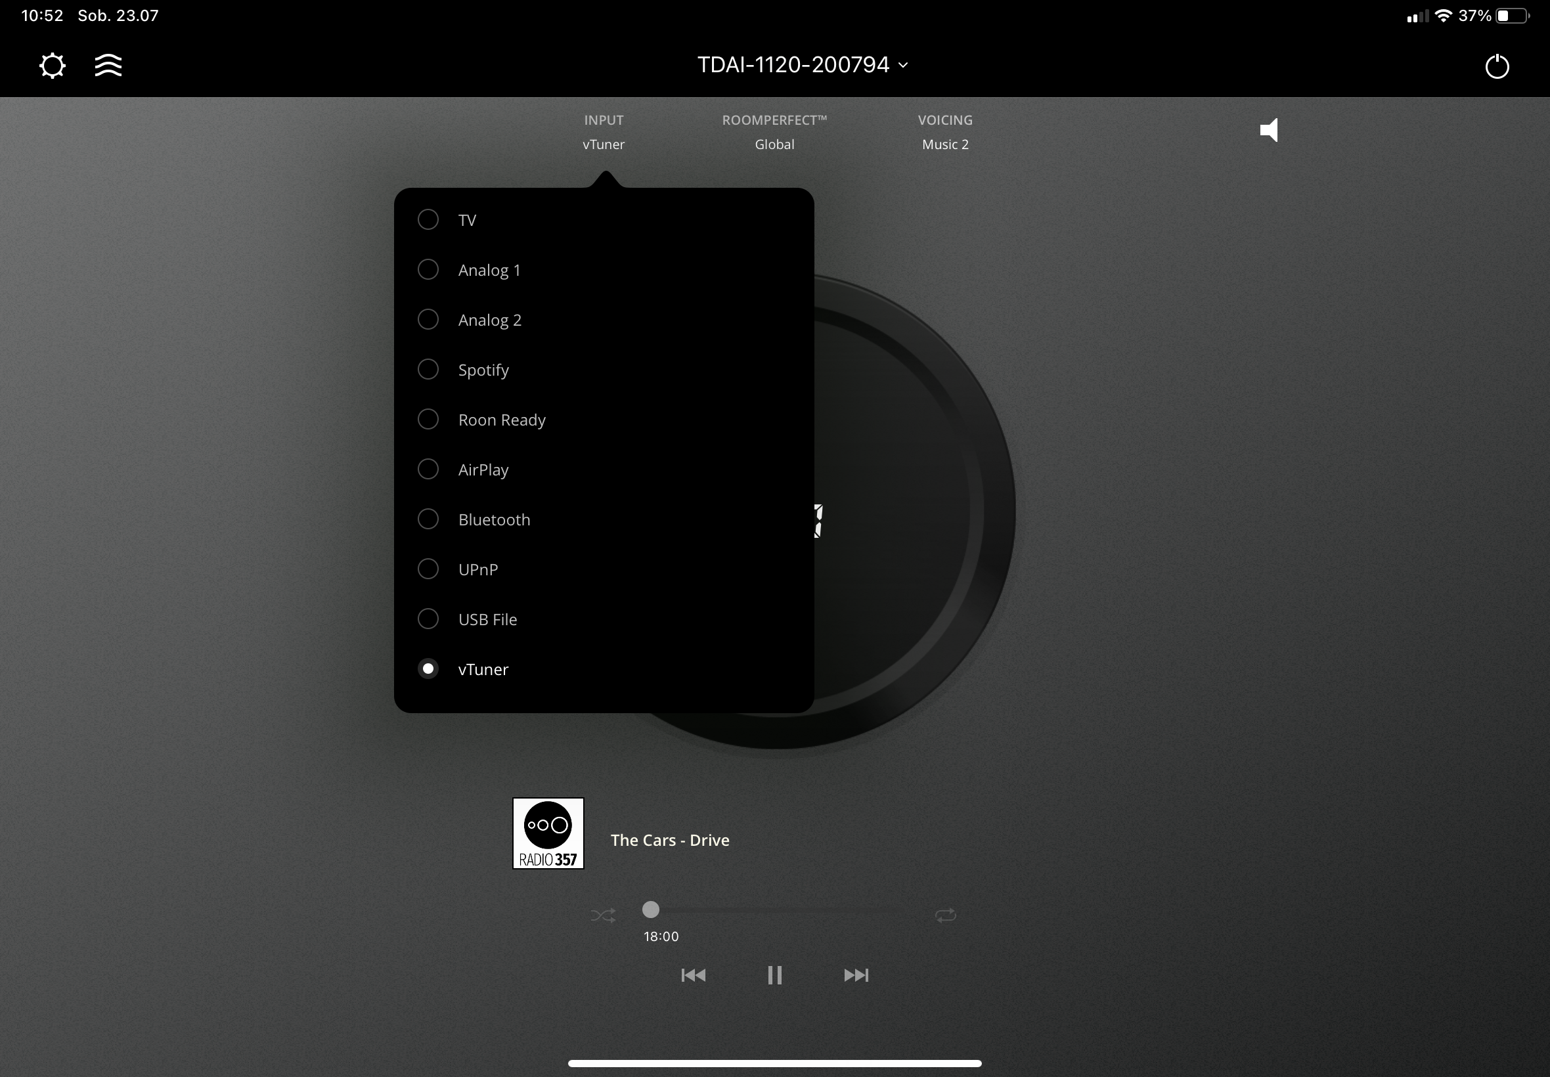The image size is (1550, 1077).
Task: Select the Analog 1 input
Action: 604,270
